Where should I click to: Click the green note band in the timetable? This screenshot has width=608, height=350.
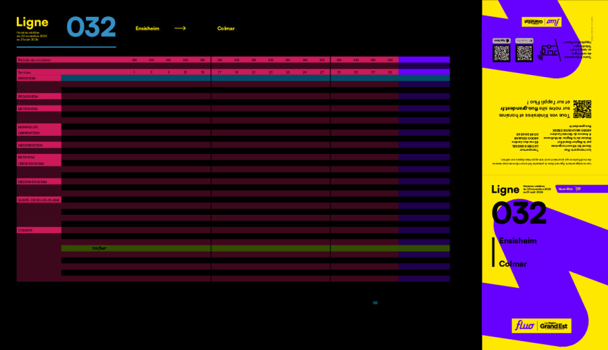255,249
